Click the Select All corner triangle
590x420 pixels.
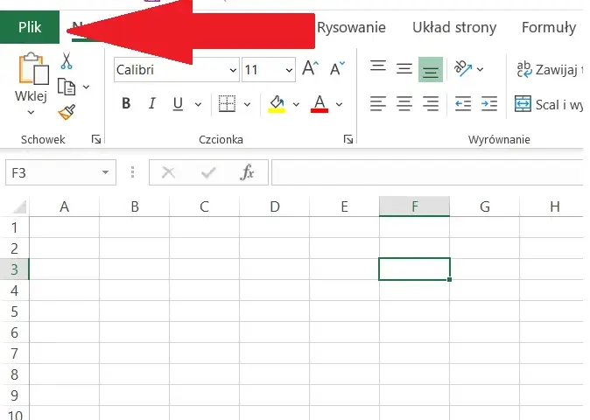(18, 207)
